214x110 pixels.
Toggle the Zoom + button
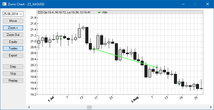click(x=13, y=28)
